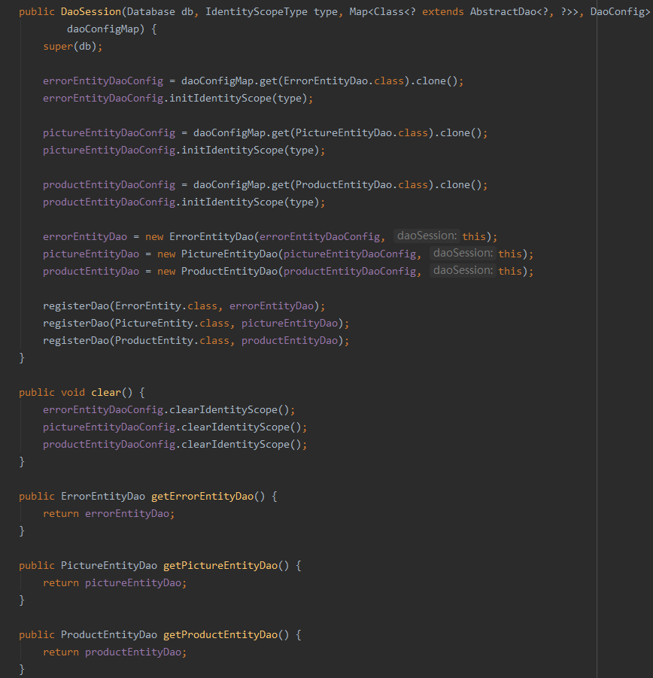Click daoSession hint on errorEntityDao line
The height and width of the screenshot is (678, 653).
coord(427,236)
